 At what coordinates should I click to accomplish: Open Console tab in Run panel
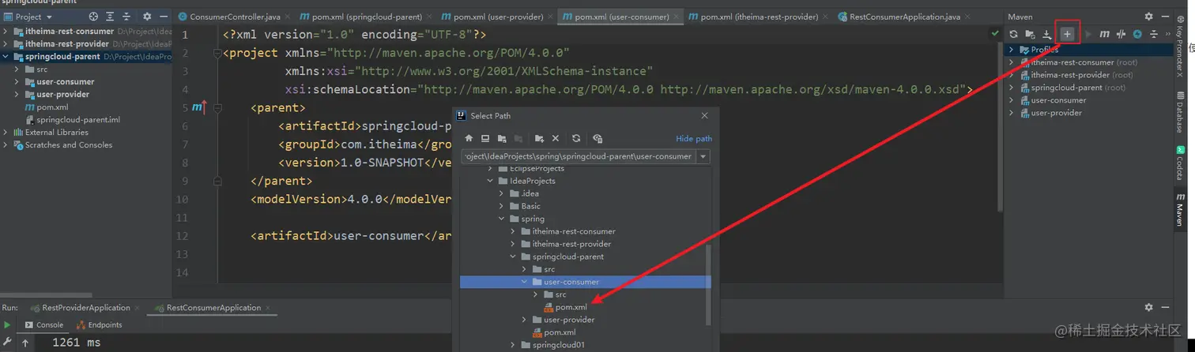point(44,324)
